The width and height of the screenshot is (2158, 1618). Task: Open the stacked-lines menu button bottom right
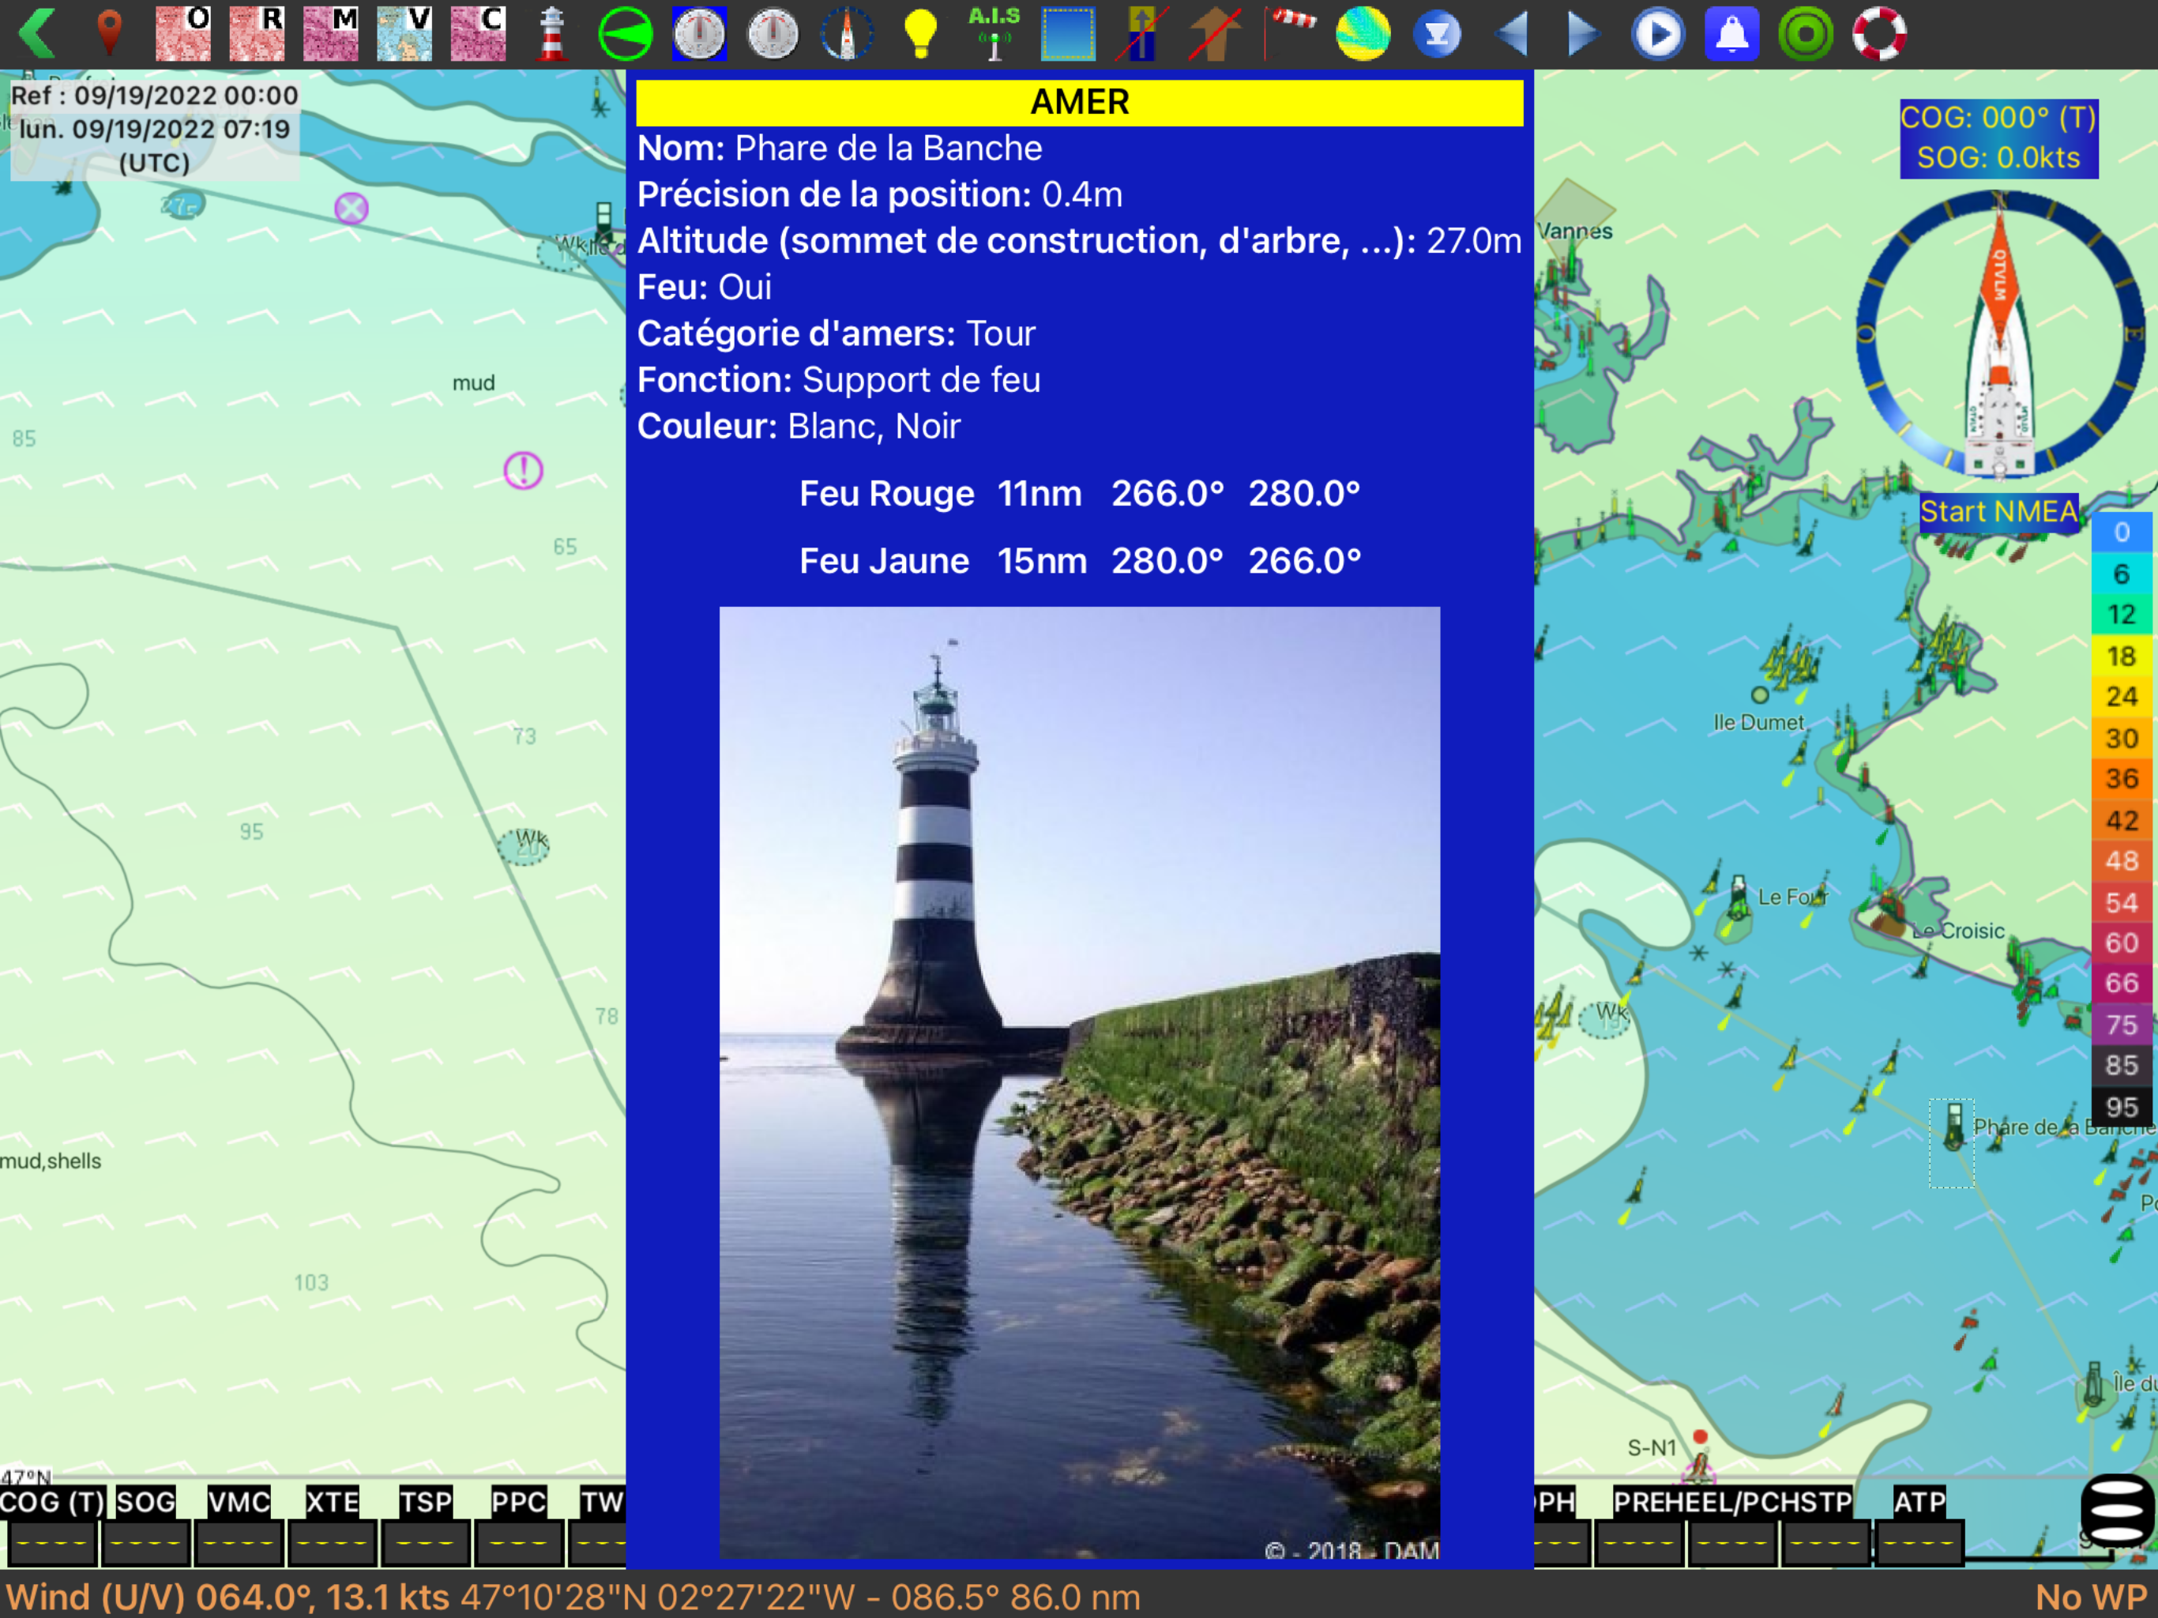point(2116,1509)
